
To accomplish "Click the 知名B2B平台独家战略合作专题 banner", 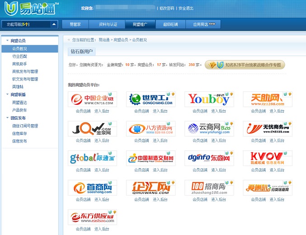I will [245, 65].
